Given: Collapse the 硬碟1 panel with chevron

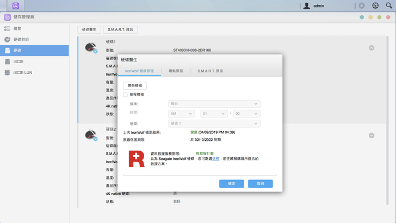Looking at the screenshot, I should pyautogui.click(x=372, y=48).
